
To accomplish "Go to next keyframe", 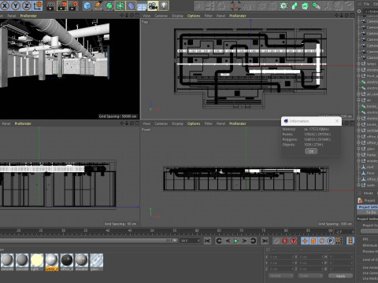I will point(253,241).
